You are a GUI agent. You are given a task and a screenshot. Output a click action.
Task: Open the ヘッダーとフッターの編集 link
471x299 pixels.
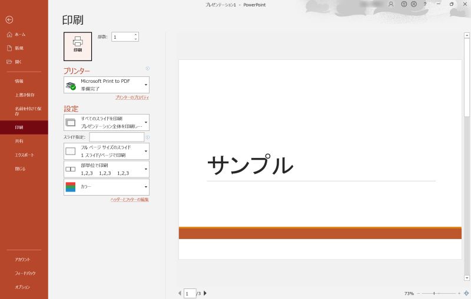pos(130,200)
